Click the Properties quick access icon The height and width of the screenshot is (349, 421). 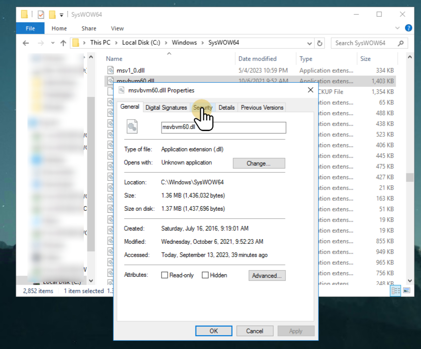[x=41, y=15]
